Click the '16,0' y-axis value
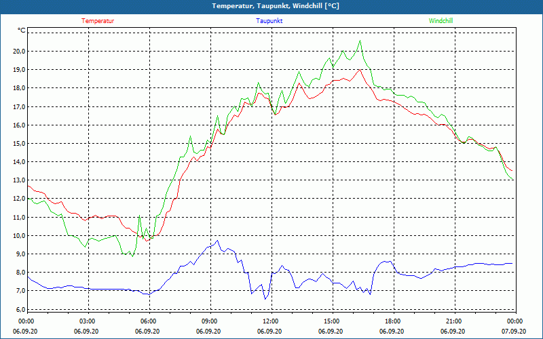The image size is (543, 339). click(20, 125)
